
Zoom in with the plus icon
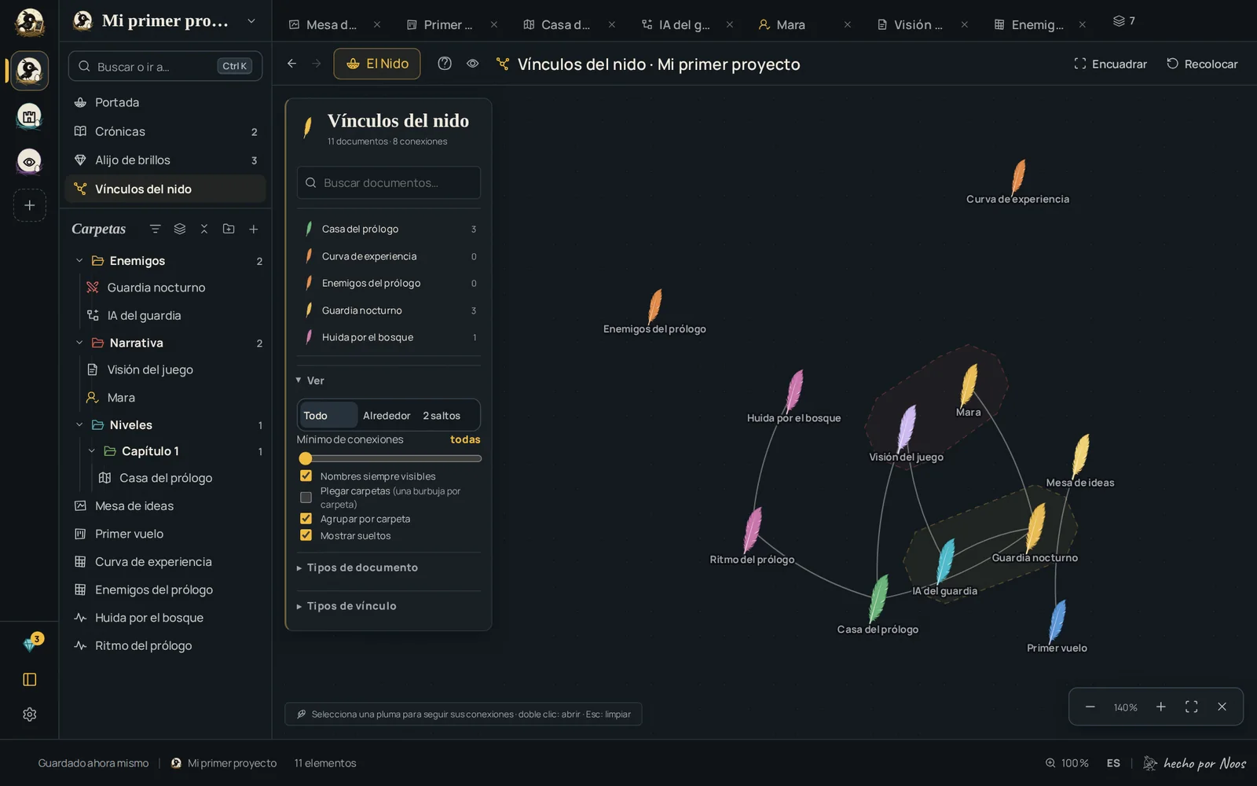pyautogui.click(x=1160, y=707)
